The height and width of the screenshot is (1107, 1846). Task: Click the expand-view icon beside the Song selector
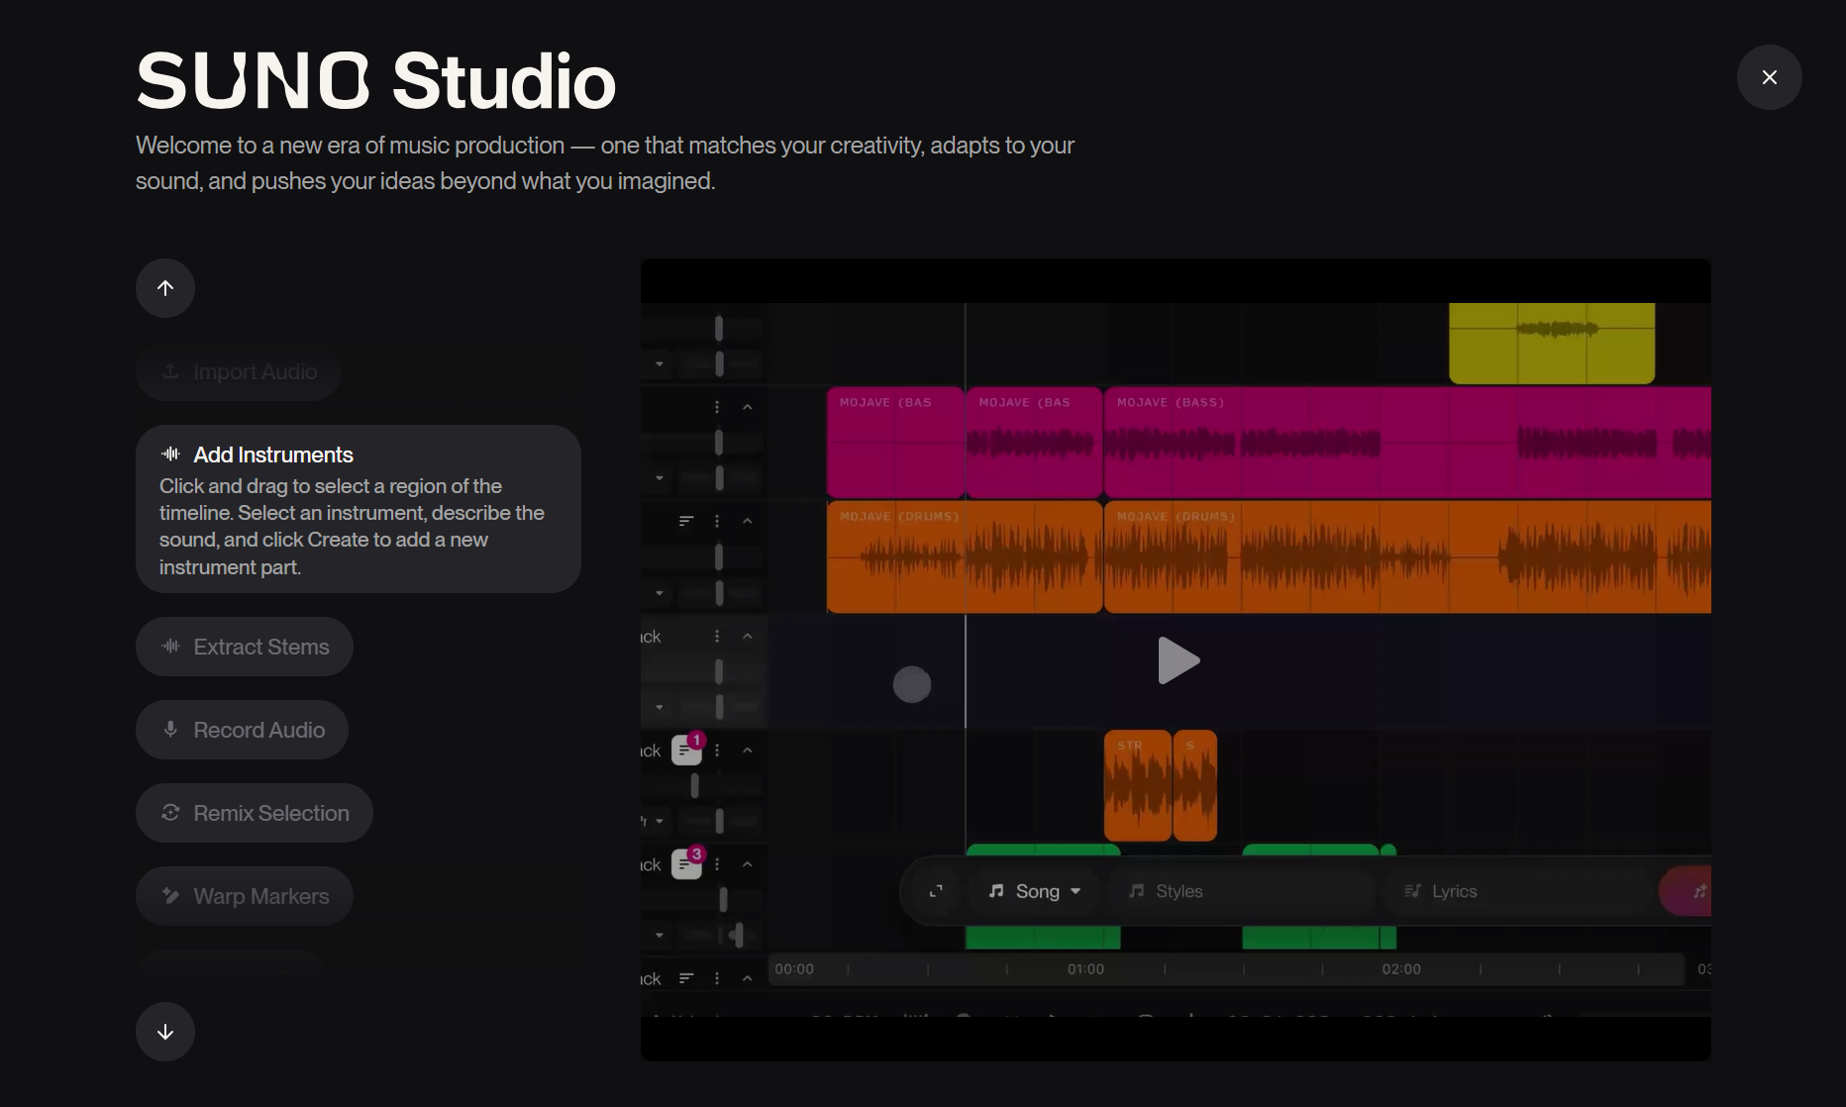pos(936,890)
